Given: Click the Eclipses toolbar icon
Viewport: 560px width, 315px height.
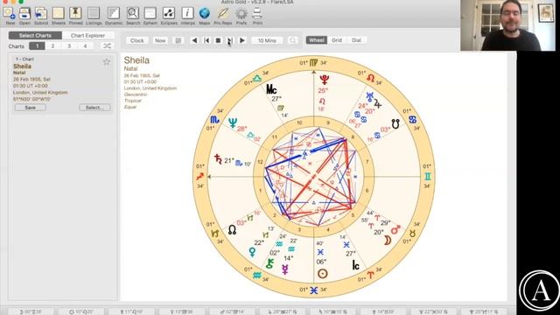Looking at the screenshot, I should [169, 14].
